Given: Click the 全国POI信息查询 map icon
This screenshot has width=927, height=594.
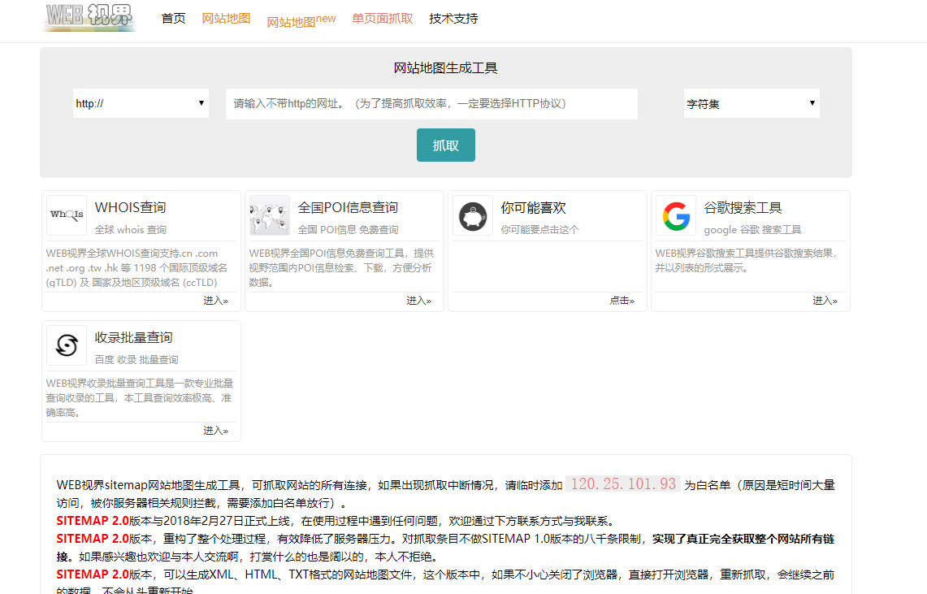Looking at the screenshot, I should point(269,215).
